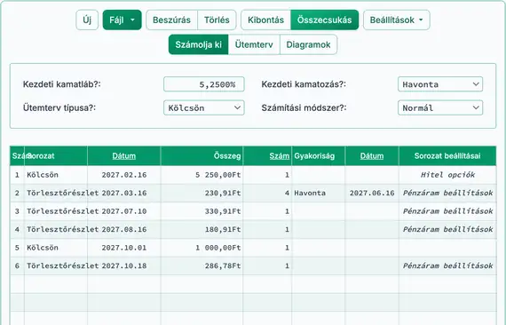Click the underlined Szám column header link
The image size is (506, 325).
(x=280, y=156)
